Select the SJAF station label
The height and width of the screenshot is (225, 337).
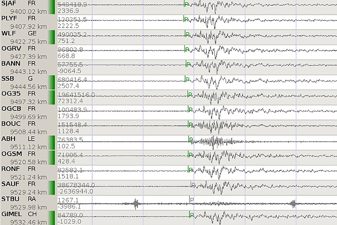click(8, 3)
